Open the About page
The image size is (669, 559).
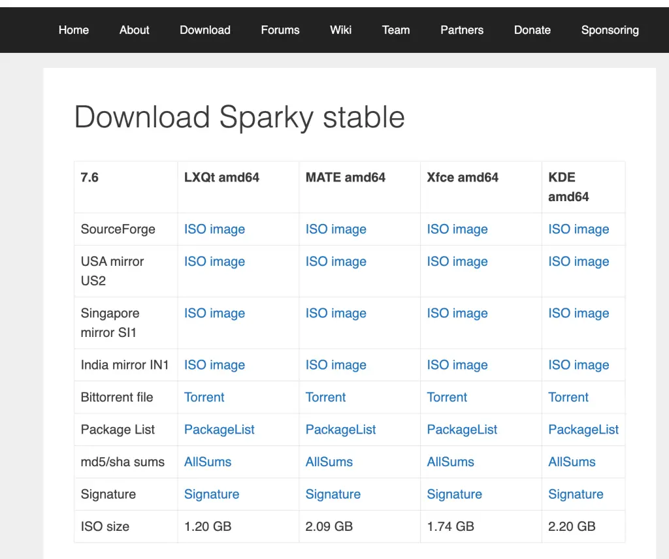click(134, 30)
